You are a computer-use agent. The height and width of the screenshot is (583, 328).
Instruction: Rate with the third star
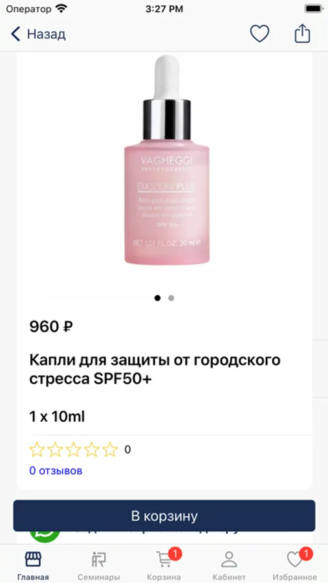[73, 450]
